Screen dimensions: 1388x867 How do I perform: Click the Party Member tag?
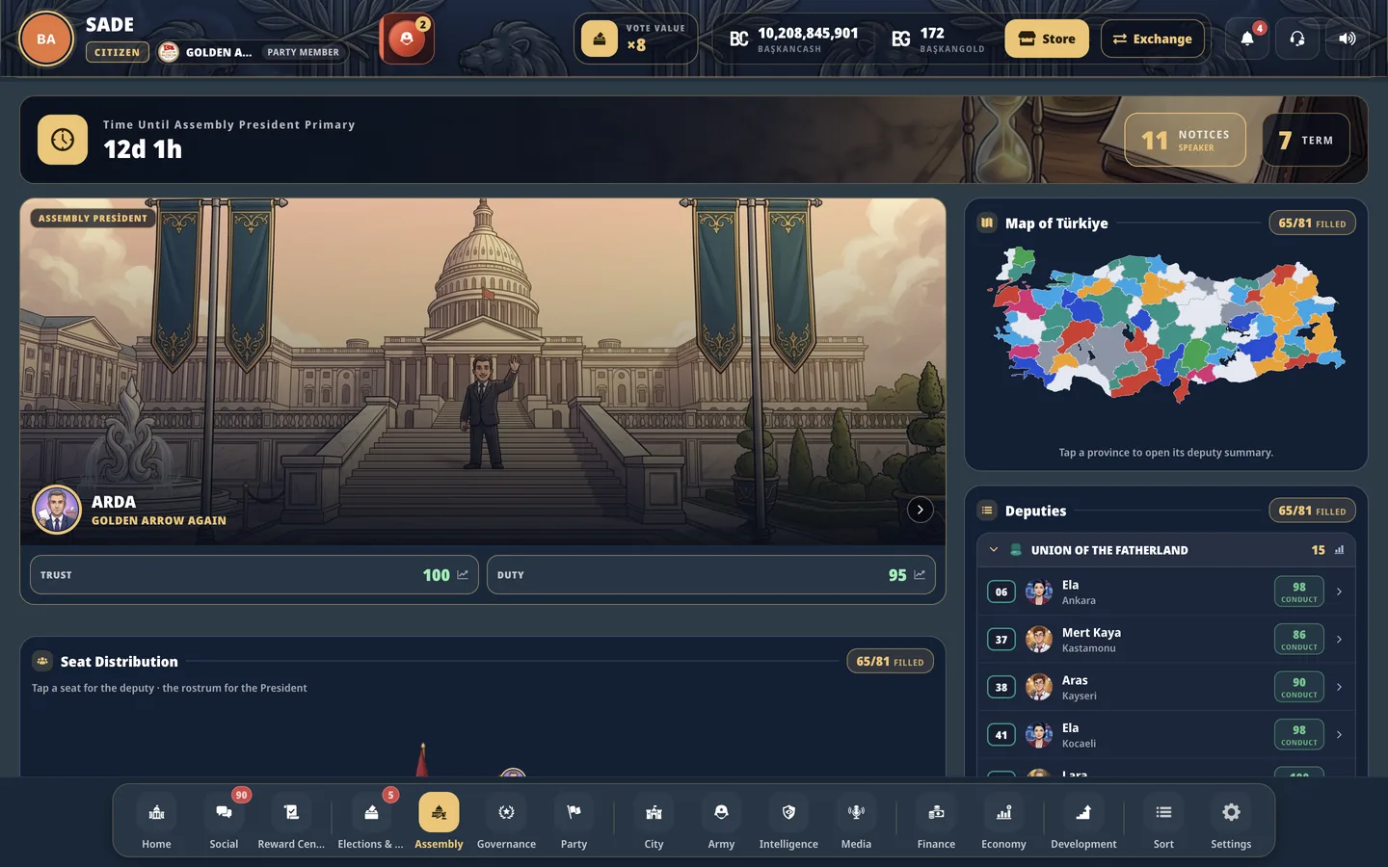tap(304, 52)
